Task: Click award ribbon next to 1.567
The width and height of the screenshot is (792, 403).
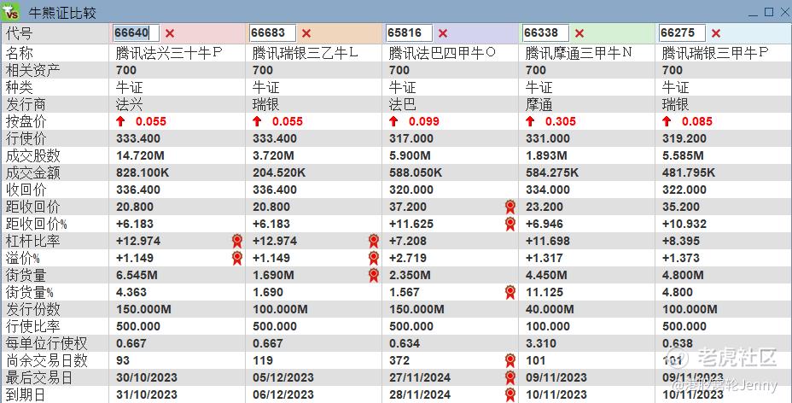Action: point(510,292)
